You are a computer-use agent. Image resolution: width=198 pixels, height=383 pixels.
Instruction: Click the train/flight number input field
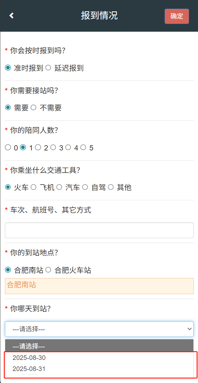click(99, 230)
